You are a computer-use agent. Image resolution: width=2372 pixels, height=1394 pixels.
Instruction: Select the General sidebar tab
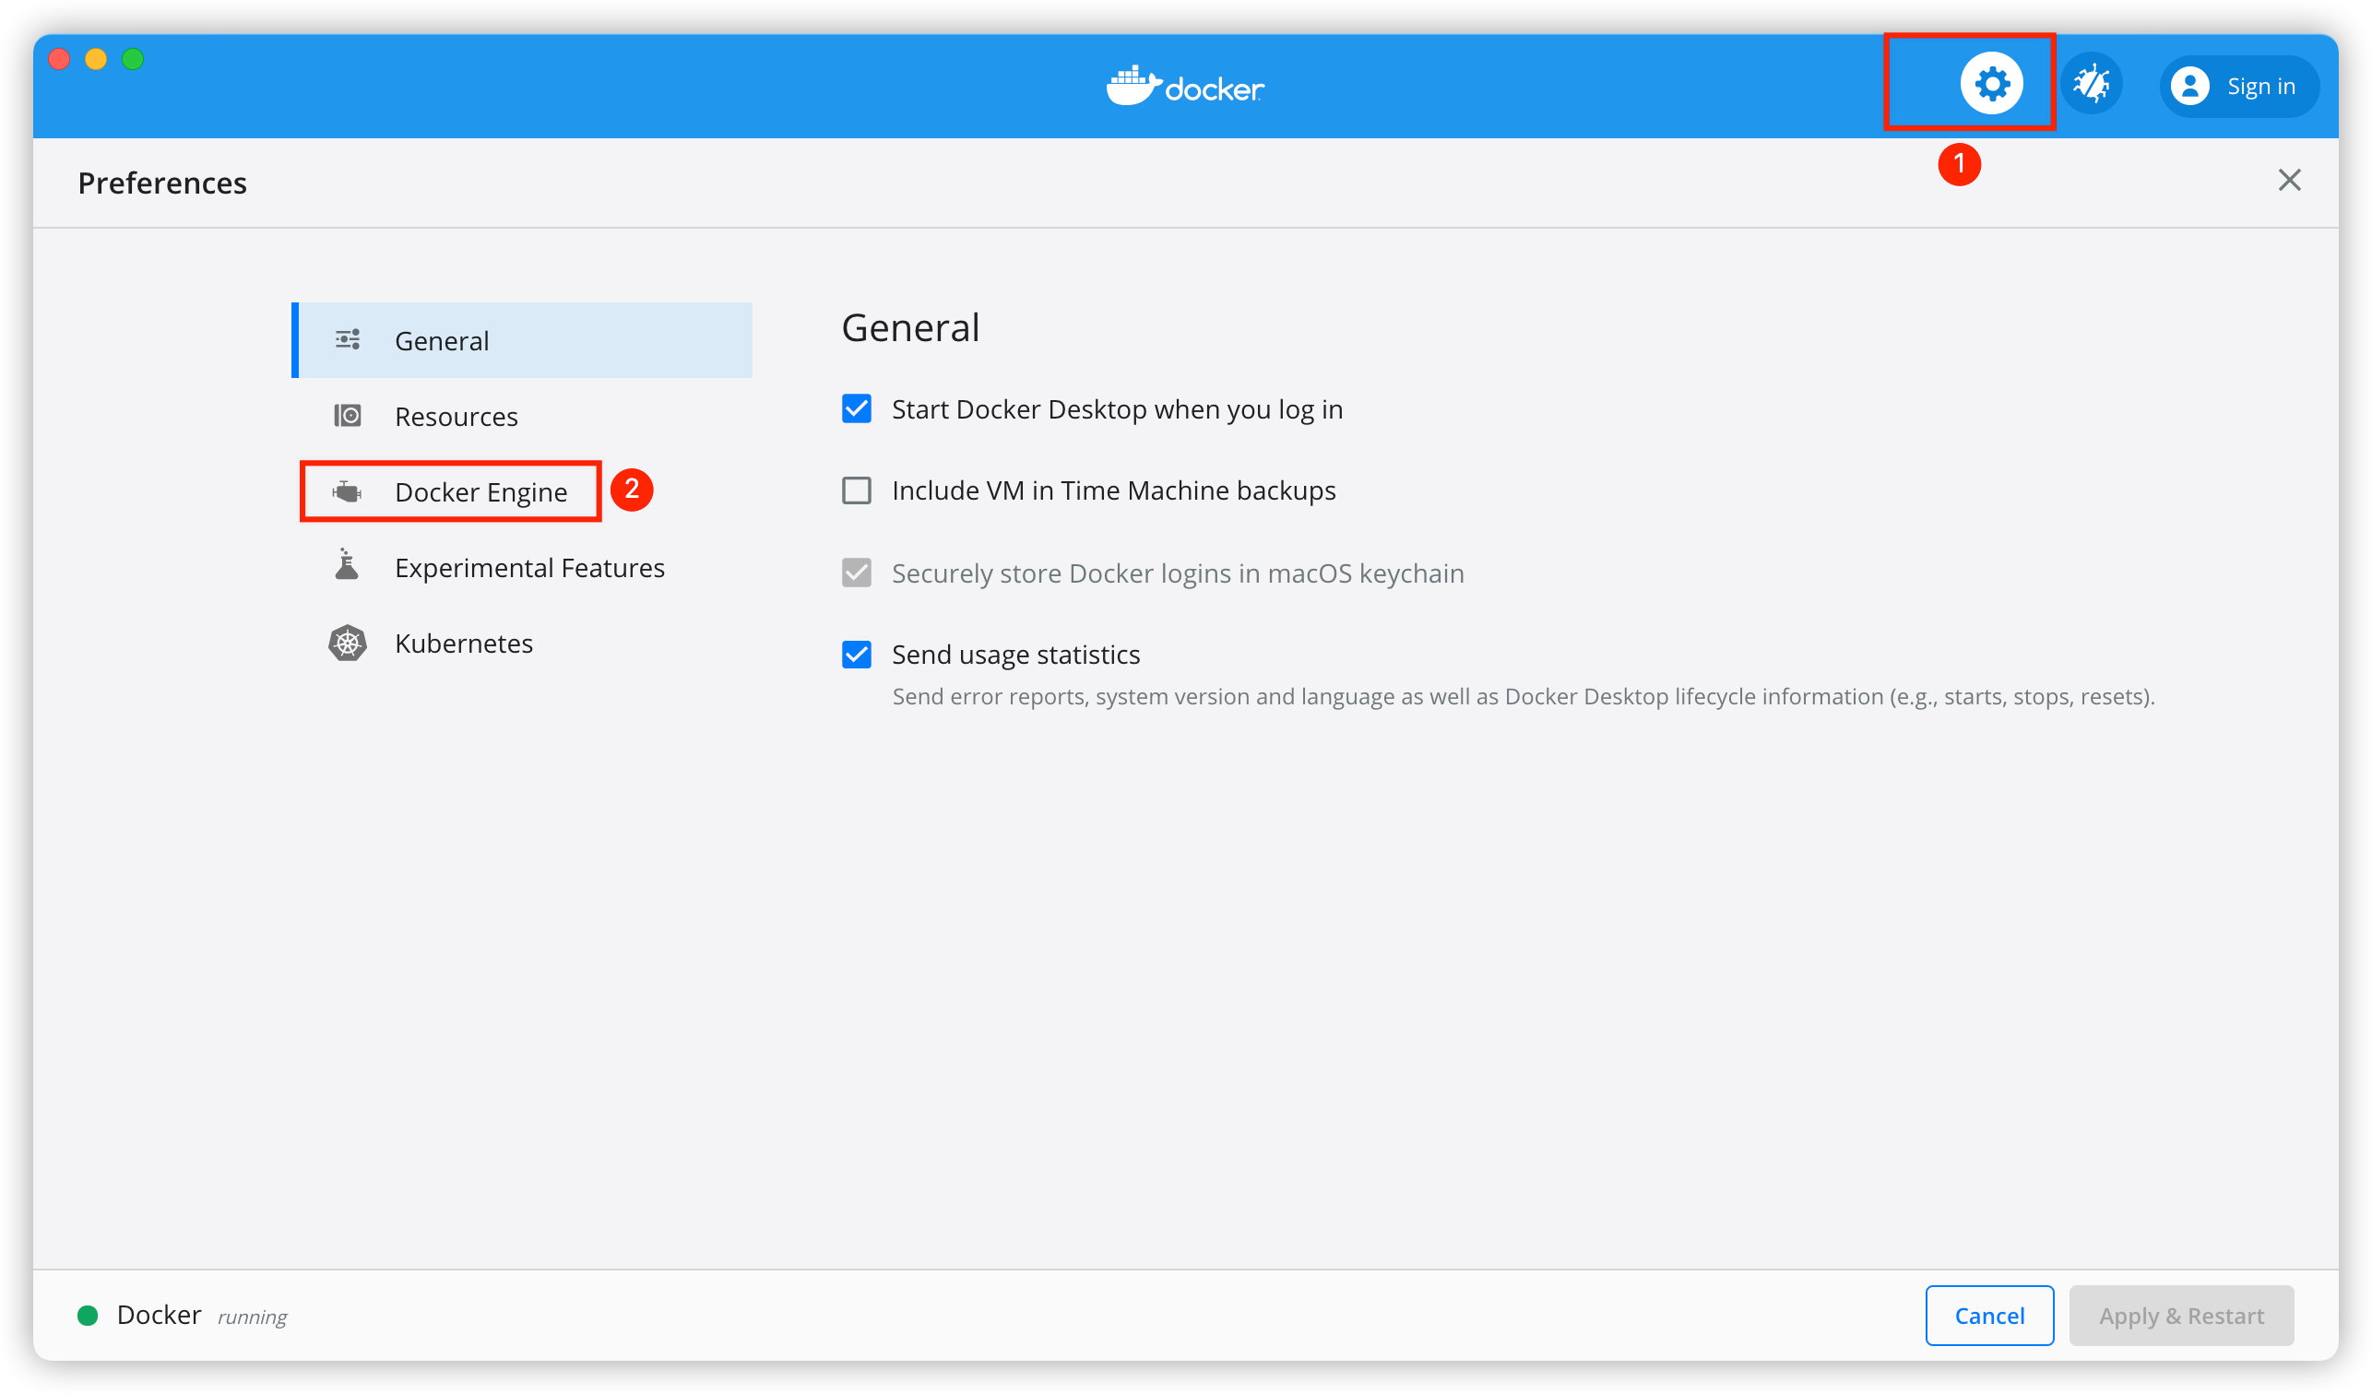pyautogui.click(x=522, y=340)
